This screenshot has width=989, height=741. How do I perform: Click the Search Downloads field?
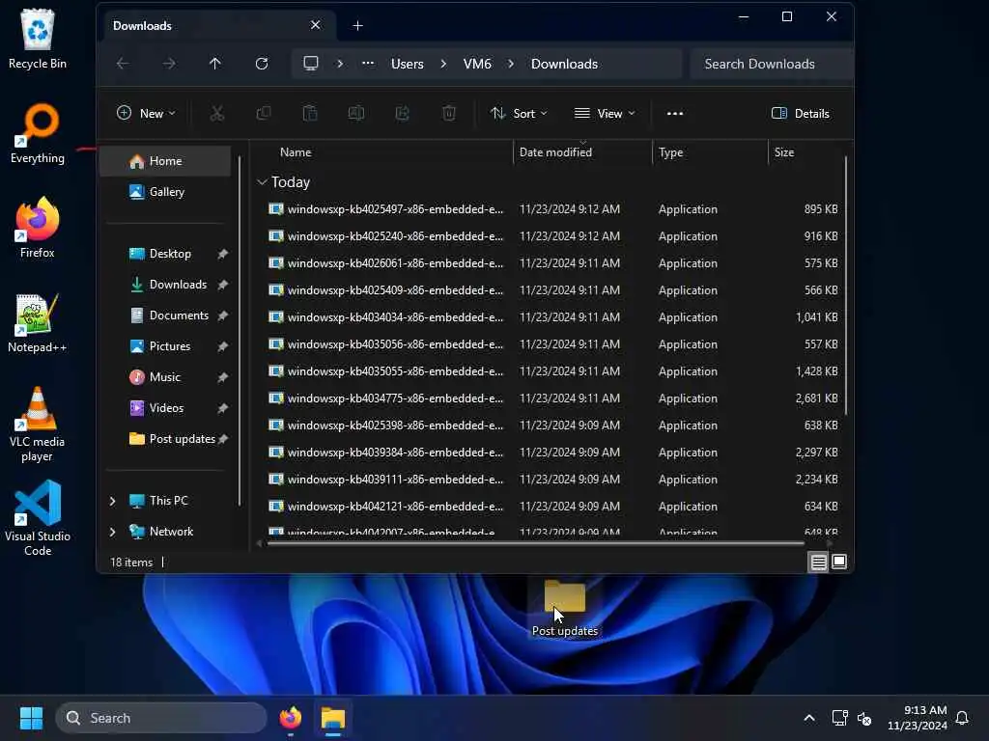pyautogui.click(x=772, y=64)
